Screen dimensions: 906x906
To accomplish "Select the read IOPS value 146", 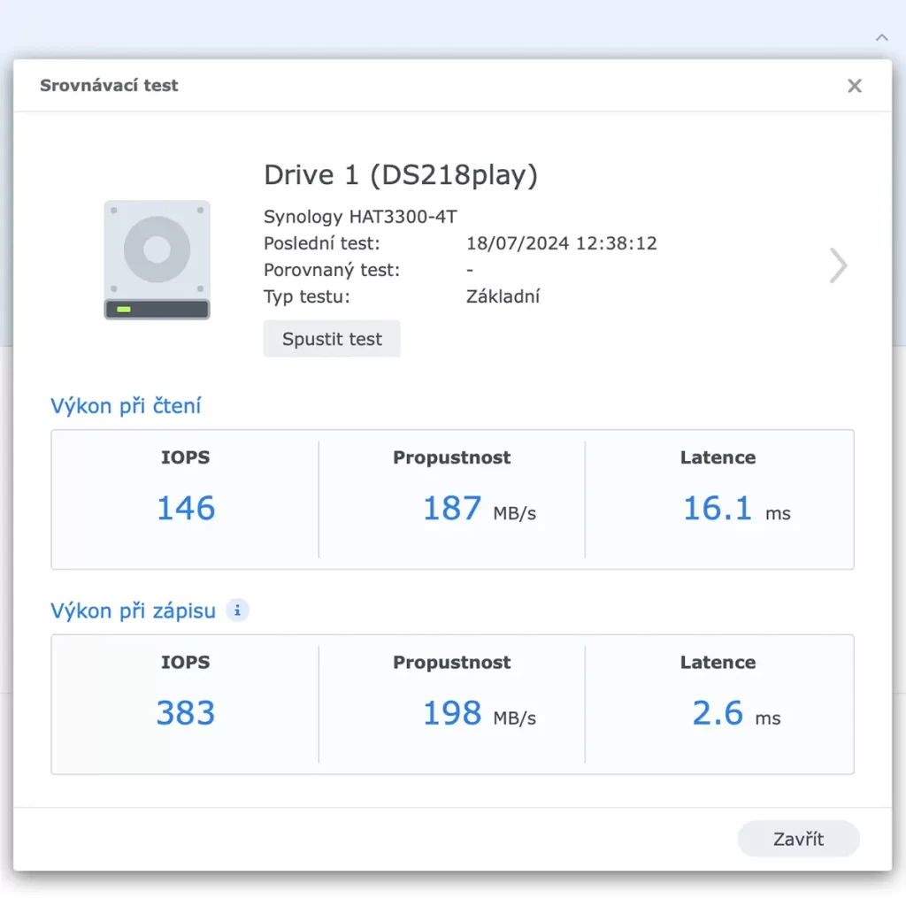I will tap(186, 509).
